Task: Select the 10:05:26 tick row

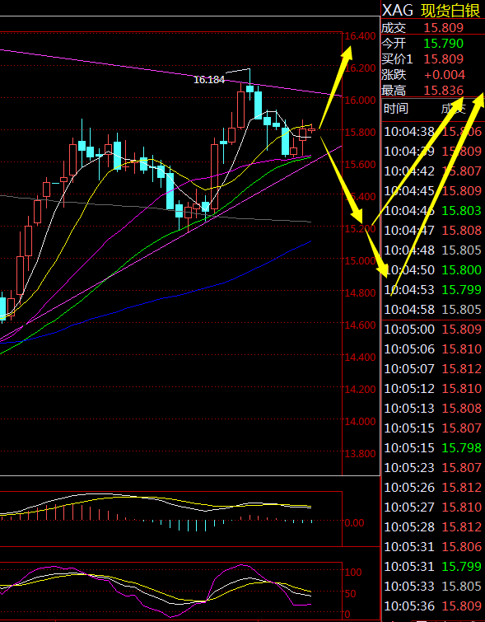Action: click(x=432, y=487)
